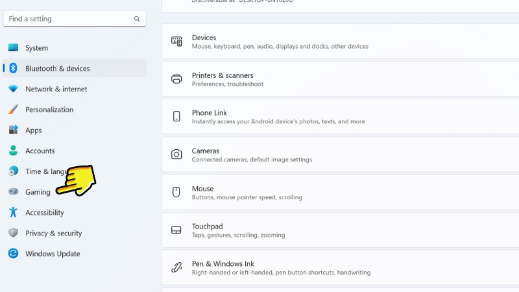Click 'Connected cameras, default image settings' text
519x292 pixels.
[252, 160]
